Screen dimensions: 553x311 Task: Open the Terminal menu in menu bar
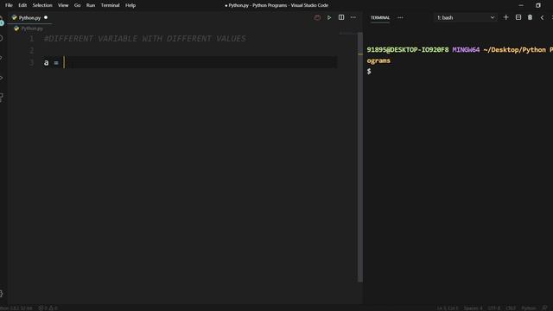(110, 5)
